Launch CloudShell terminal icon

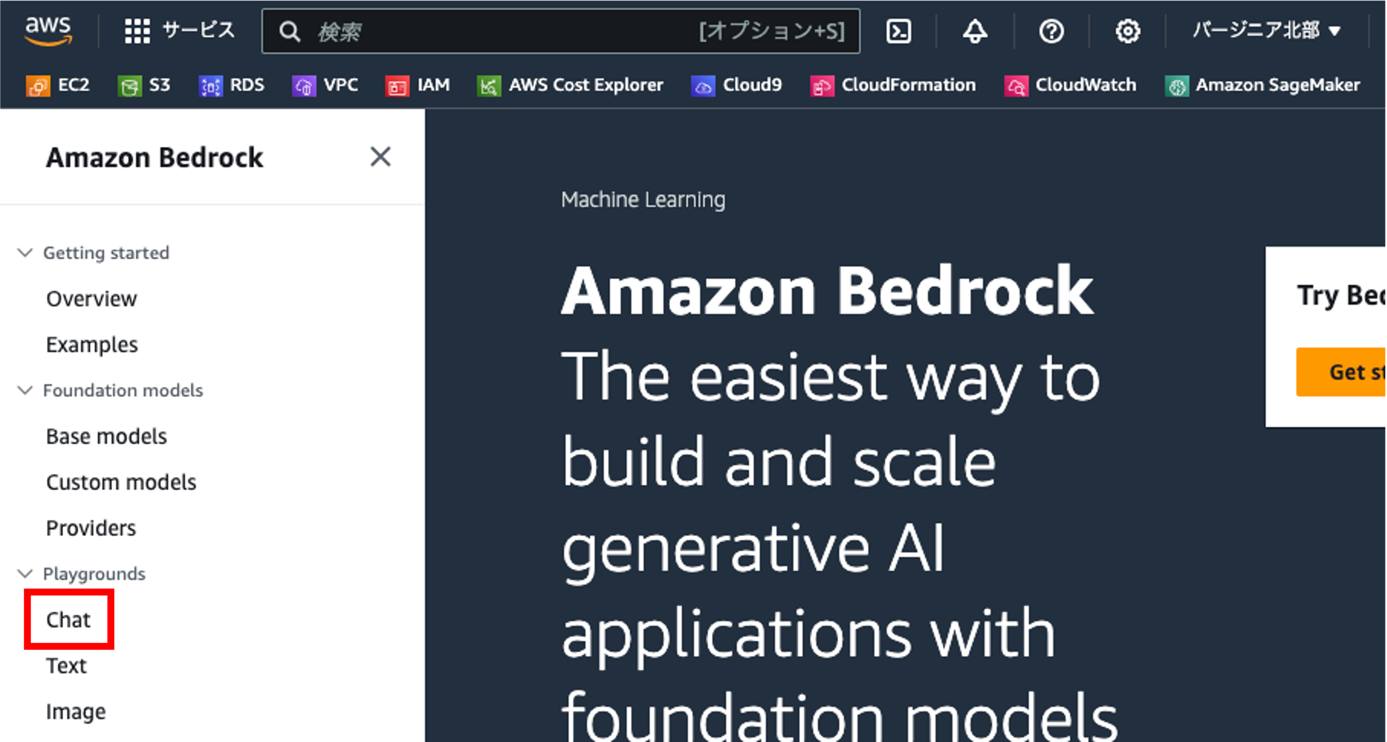(898, 31)
